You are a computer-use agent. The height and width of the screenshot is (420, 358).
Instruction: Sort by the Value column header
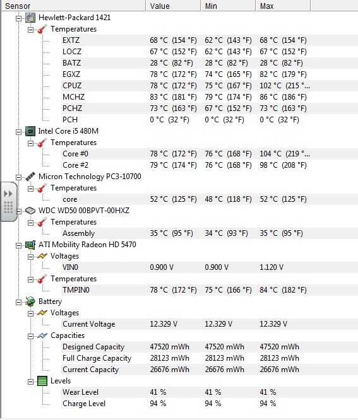[173, 6]
